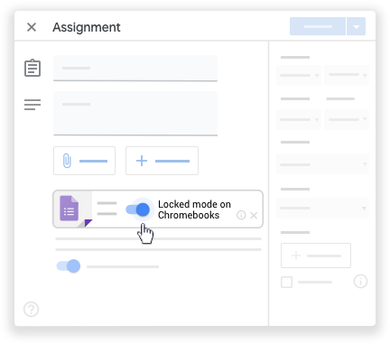Open the third wide dropdown in side panel

tap(322, 164)
